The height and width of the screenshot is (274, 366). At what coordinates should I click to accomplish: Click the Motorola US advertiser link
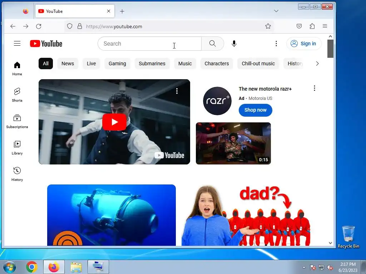click(260, 98)
